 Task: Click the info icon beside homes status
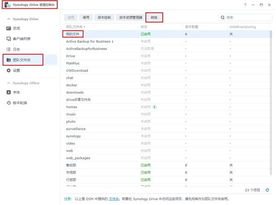(x=155, y=107)
